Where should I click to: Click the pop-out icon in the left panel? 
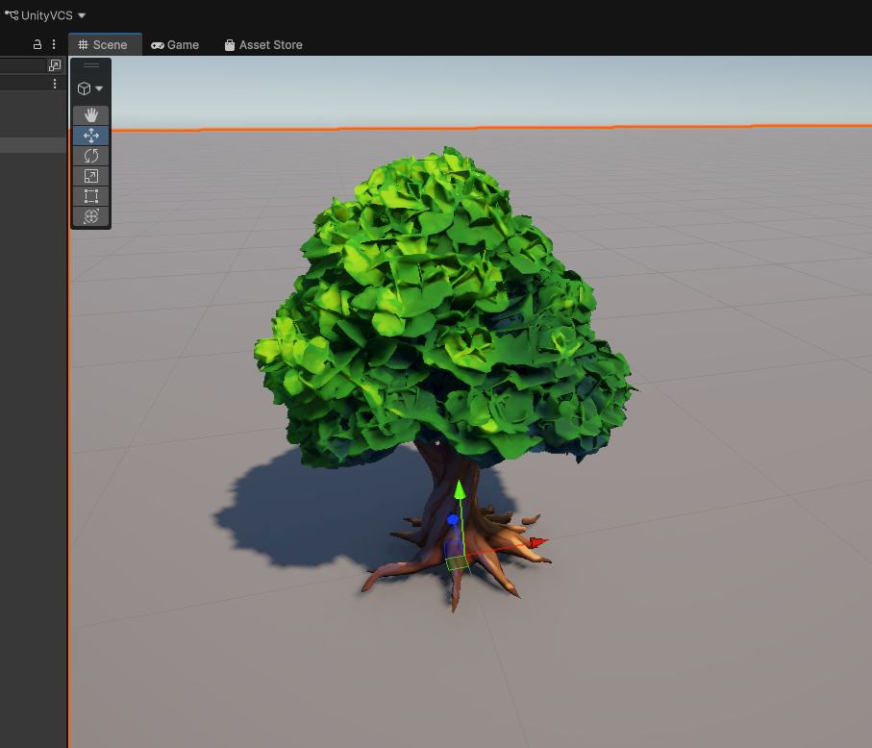coord(55,64)
